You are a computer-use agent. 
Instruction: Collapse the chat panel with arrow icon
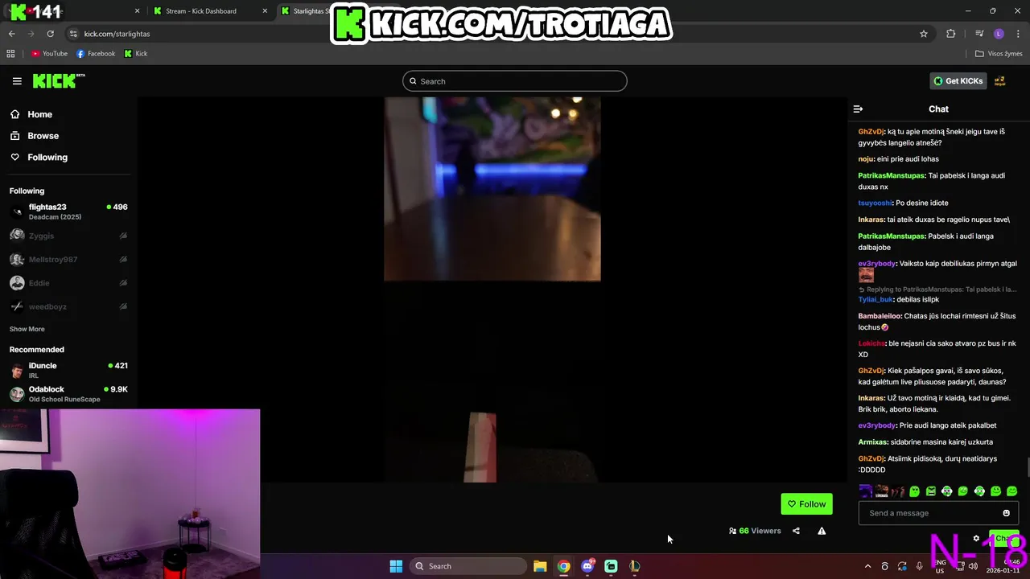[x=858, y=109]
